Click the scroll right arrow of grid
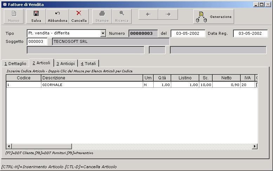Viewport: 273px width, 171px height. pyautogui.click(x=255, y=146)
